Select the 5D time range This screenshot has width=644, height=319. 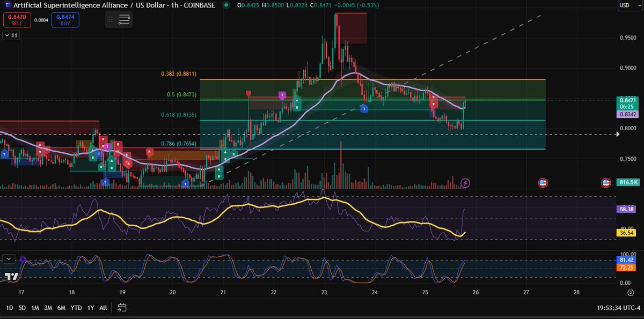[23, 308]
